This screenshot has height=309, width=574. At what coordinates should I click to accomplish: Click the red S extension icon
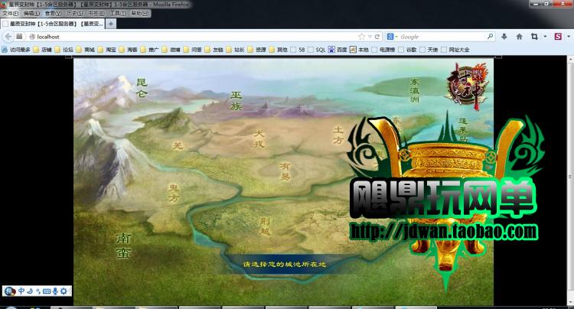coord(558,37)
